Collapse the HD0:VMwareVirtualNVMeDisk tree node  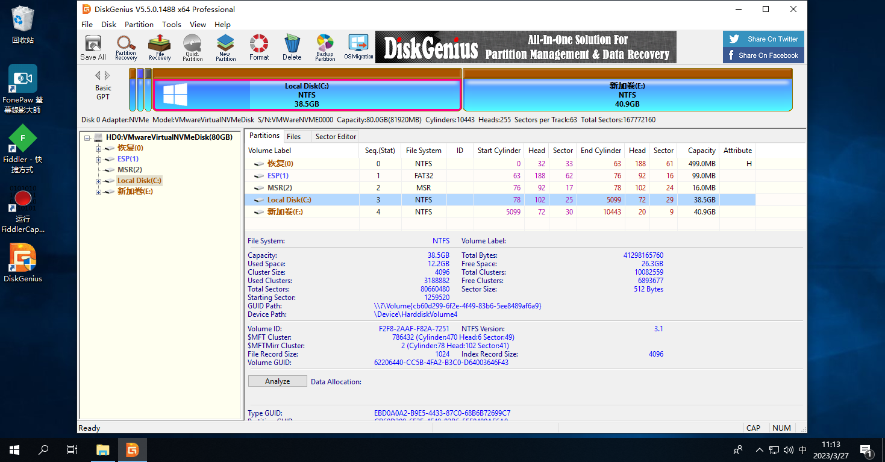(x=88, y=137)
